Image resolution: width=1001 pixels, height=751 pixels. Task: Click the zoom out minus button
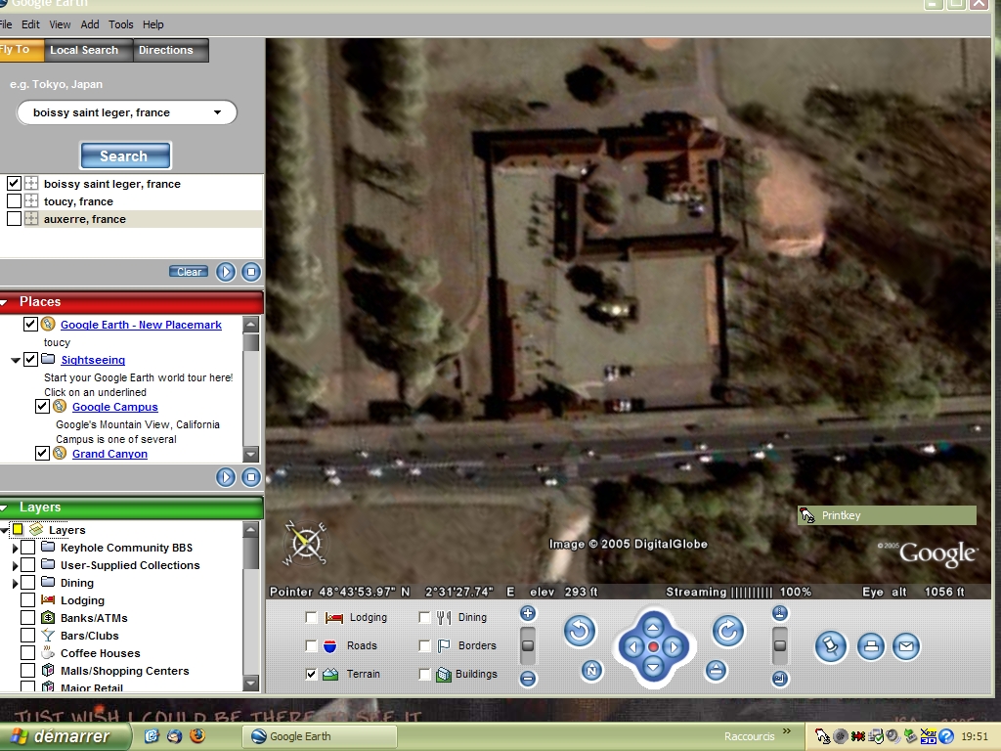pos(528,679)
